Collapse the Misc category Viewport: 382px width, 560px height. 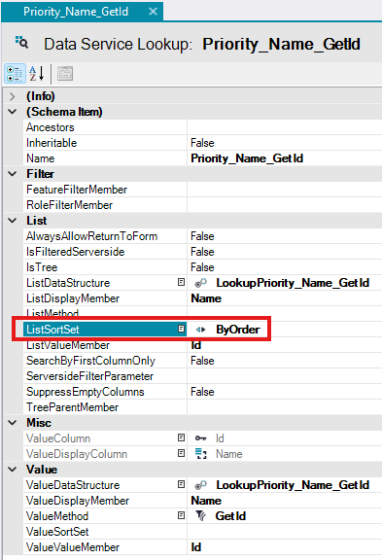pyautogui.click(x=12, y=423)
